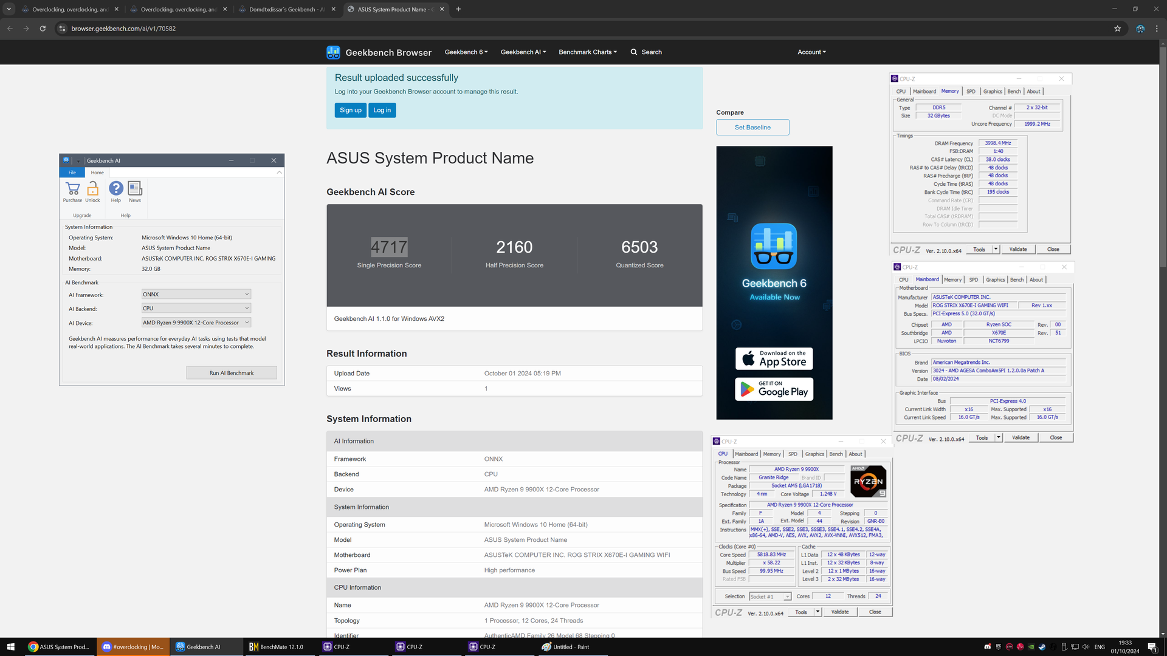
Task: Open the tab search dropdown arrow in Chrome
Action: (9, 9)
